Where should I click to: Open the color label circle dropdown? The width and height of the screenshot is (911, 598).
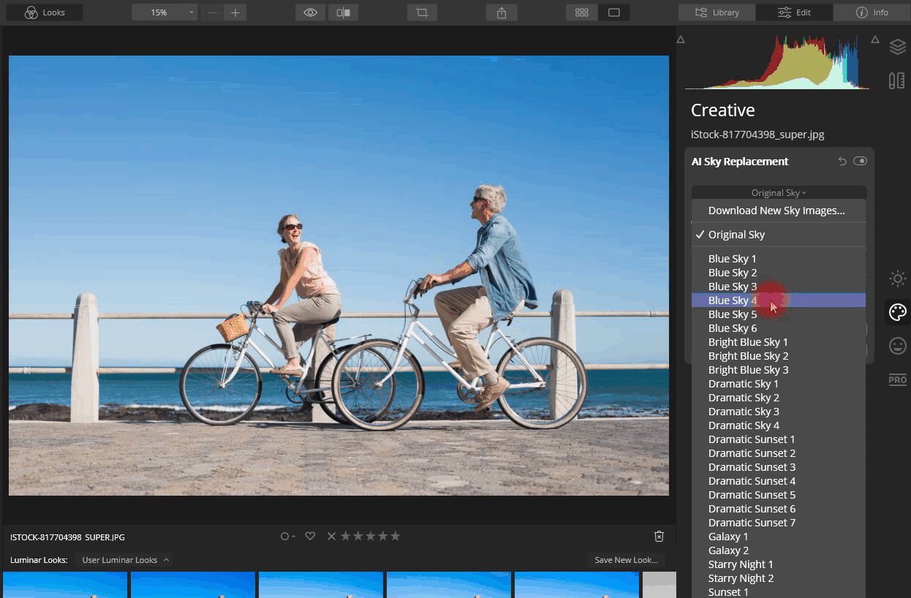click(x=287, y=537)
